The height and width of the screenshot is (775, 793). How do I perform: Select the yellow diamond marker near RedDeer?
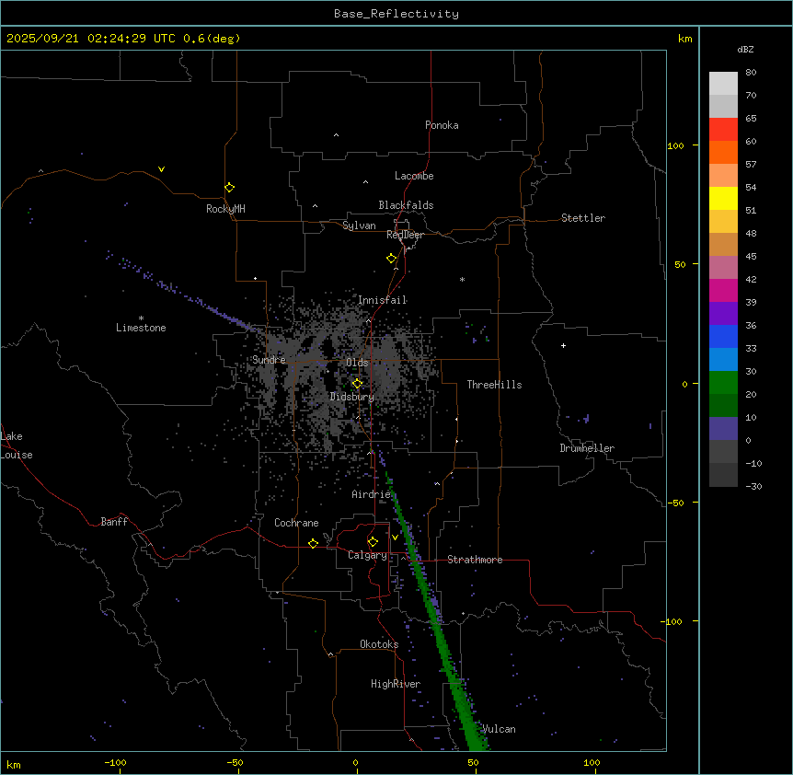click(392, 259)
